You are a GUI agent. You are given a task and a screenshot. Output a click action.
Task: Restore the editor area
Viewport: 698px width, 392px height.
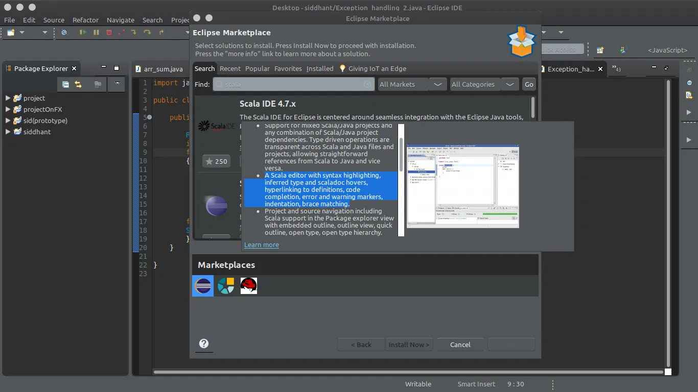point(666,68)
